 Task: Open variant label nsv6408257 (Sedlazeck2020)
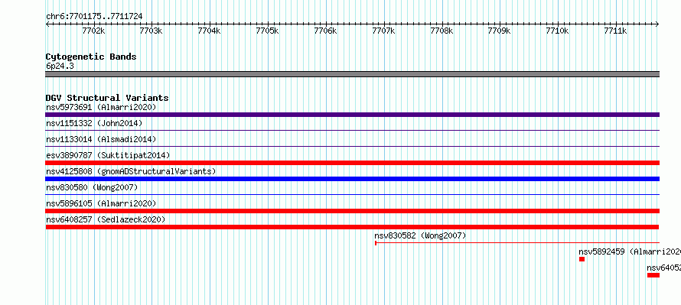click(x=106, y=219)
